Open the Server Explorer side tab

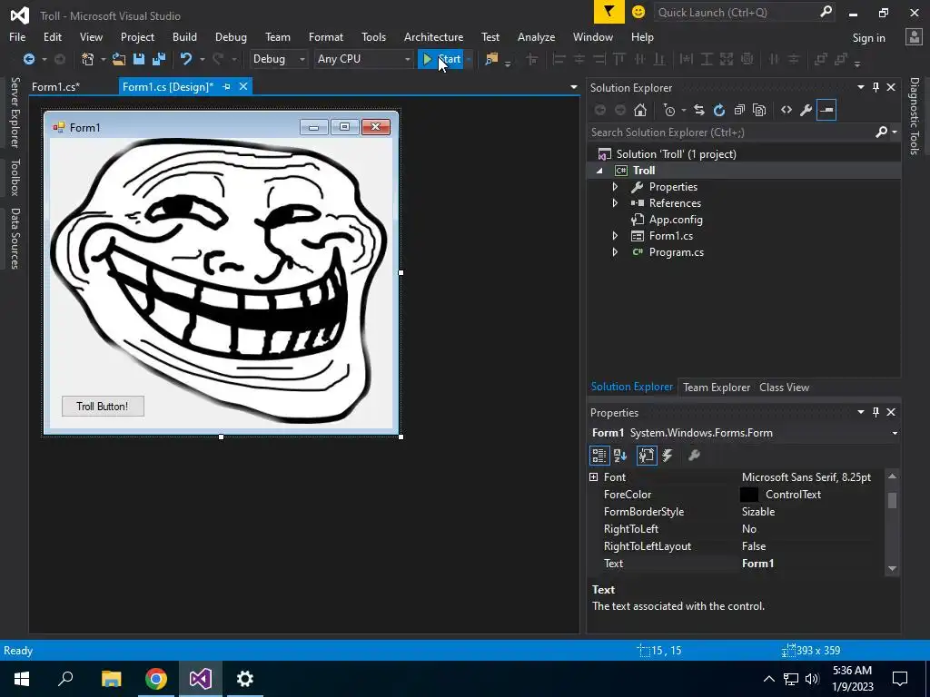15,112
